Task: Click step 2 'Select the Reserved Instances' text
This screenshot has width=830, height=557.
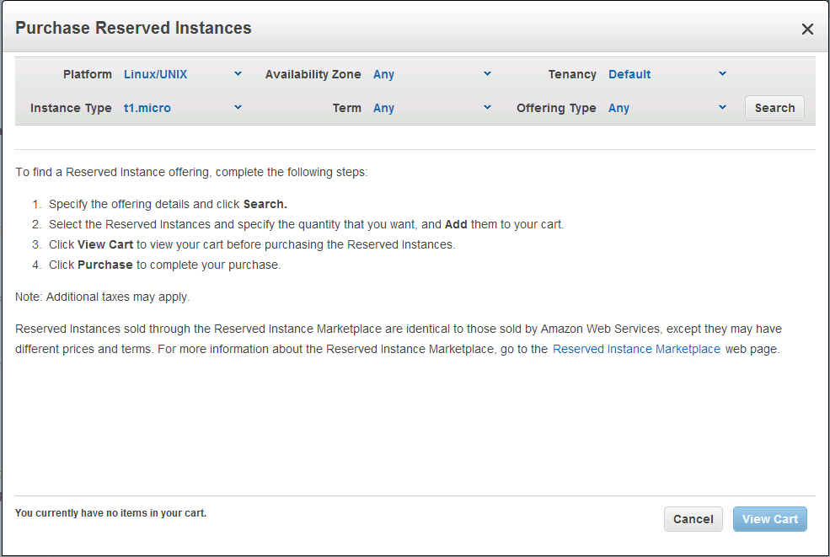Action: click(307, 224)
